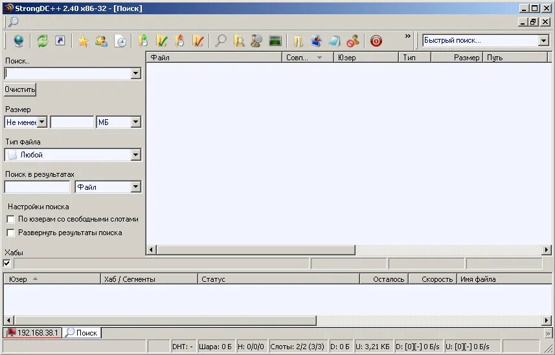Viewport: 555px width, 355px height.
Task: Sort transfers by Статус column
Action: [279, 279]
